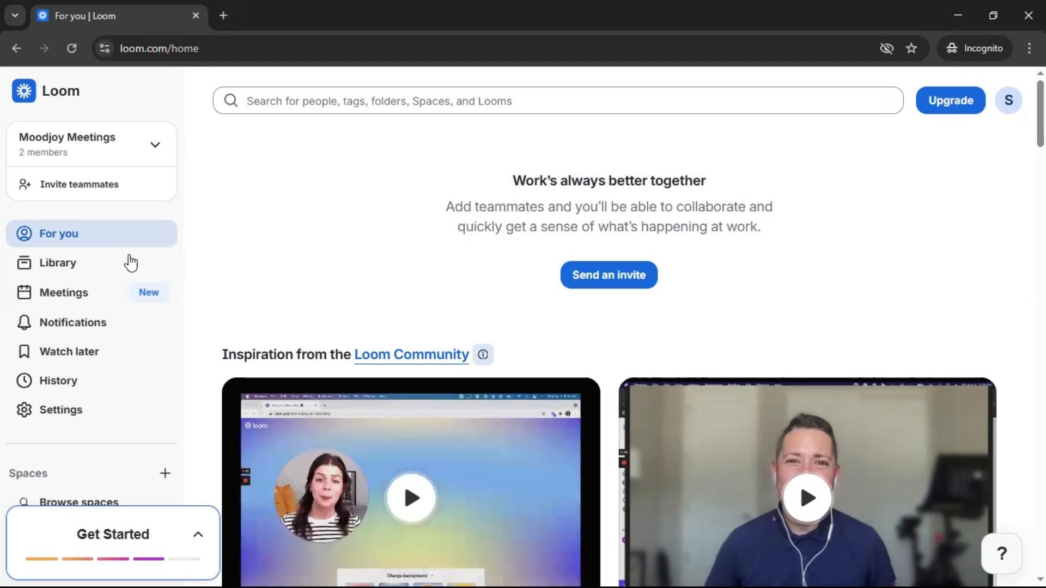Image resolution: width=1046 pixels, height=588 pixels.
Task: Expand the Moodjoy Meetings workspace dropdown
Action: pyautogui.click(x=155, y=145)
